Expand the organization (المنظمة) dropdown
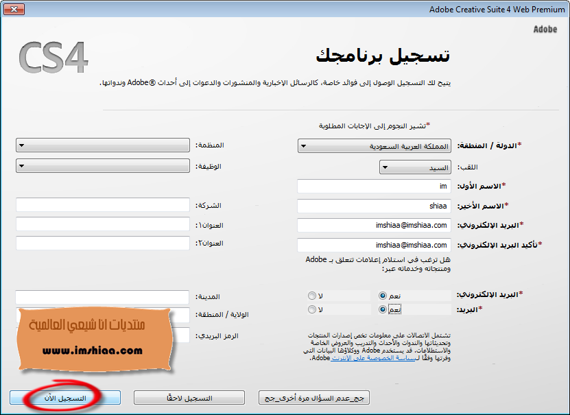The image size is (570, 415). point(103,145)
